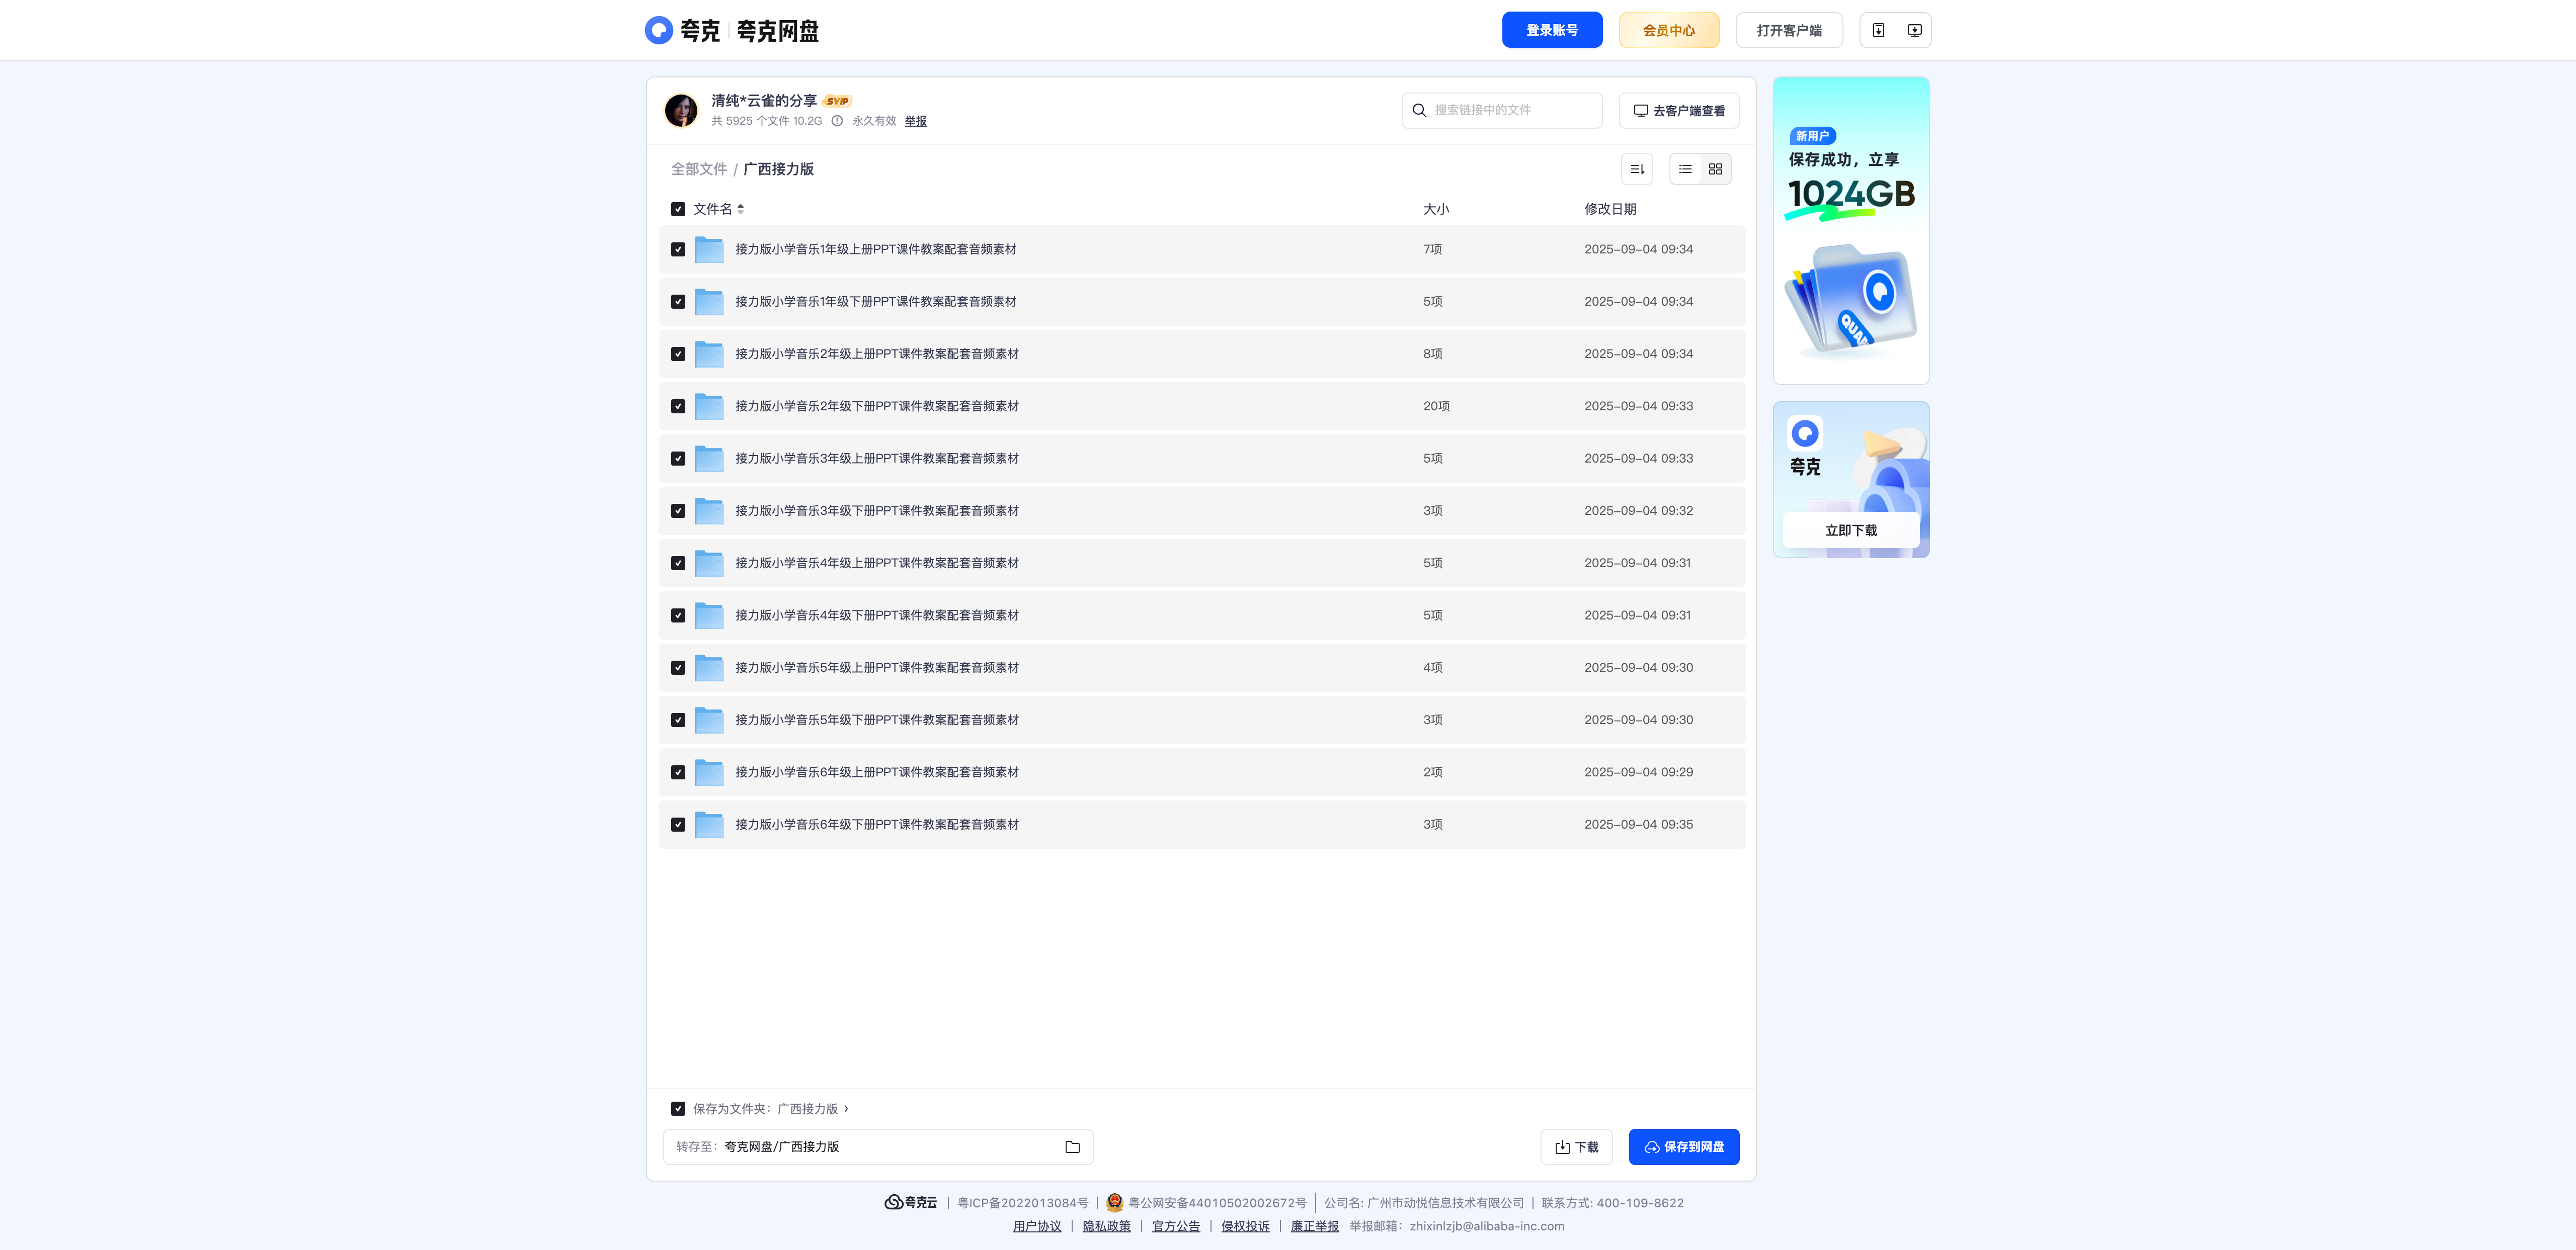Viewport: 2576px width, 1250px height.
Task: Toggle the select-all 文件名 checkbox
Action: 678,209
